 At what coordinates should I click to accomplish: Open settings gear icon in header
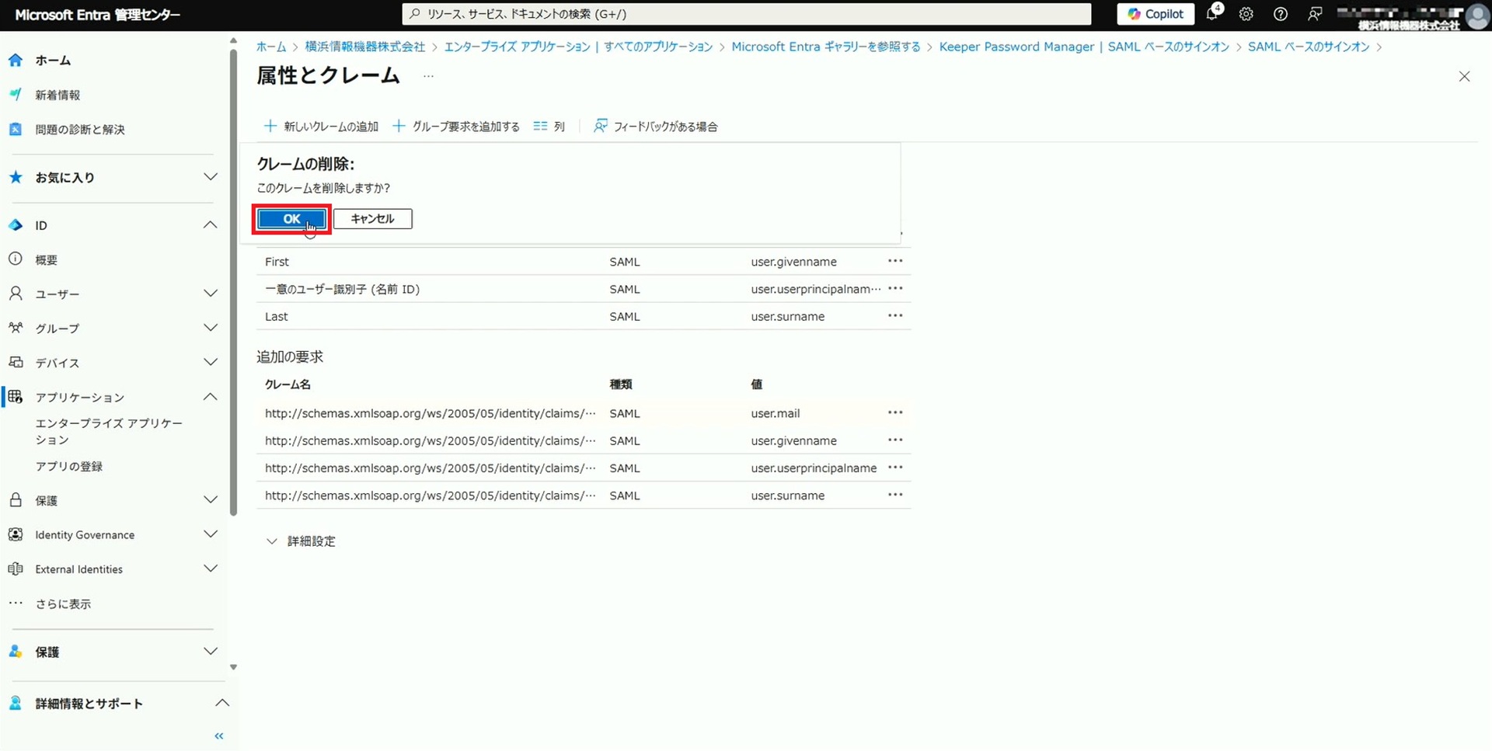[1246, 14]
